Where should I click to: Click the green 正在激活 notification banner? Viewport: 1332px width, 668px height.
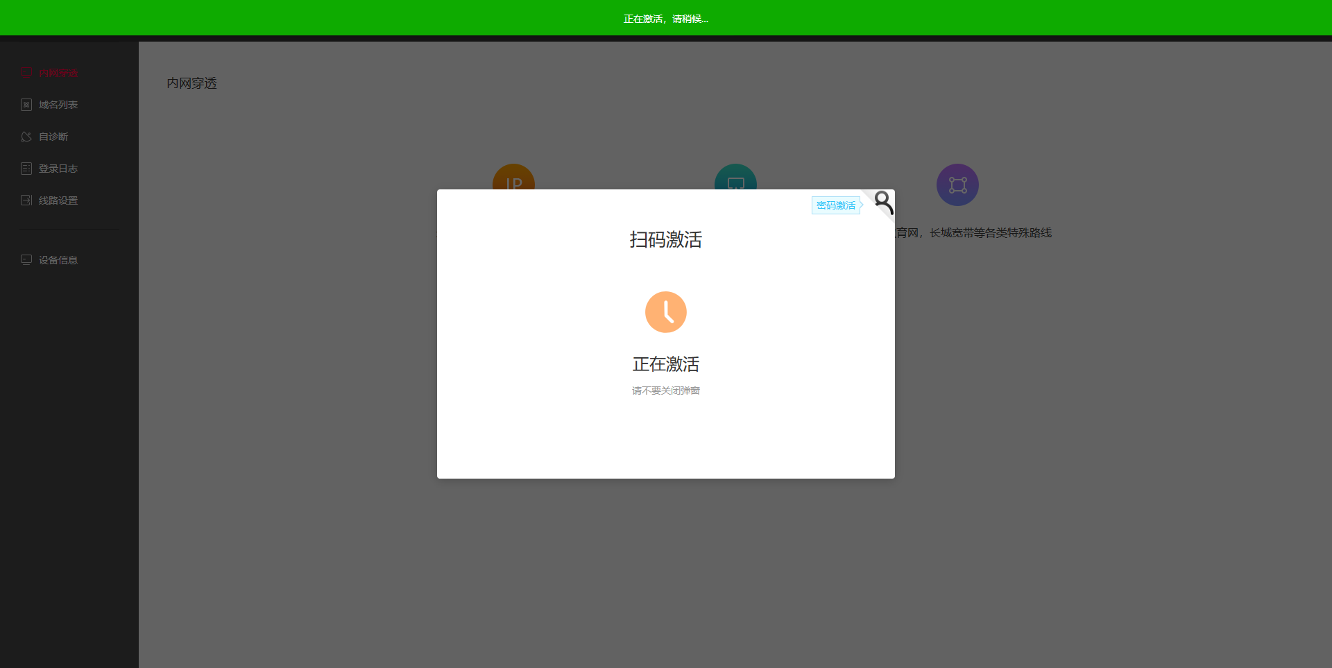coord(666,19)
